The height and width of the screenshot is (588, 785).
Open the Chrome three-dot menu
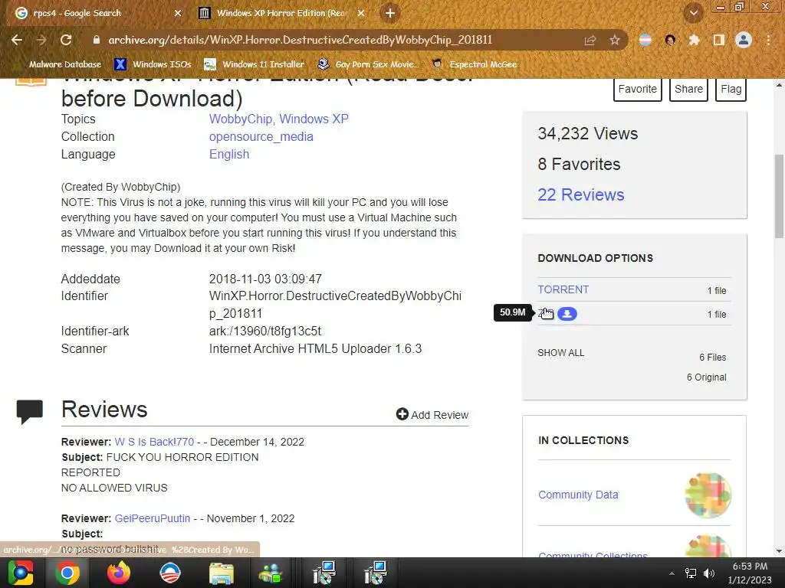click(768, 40)
